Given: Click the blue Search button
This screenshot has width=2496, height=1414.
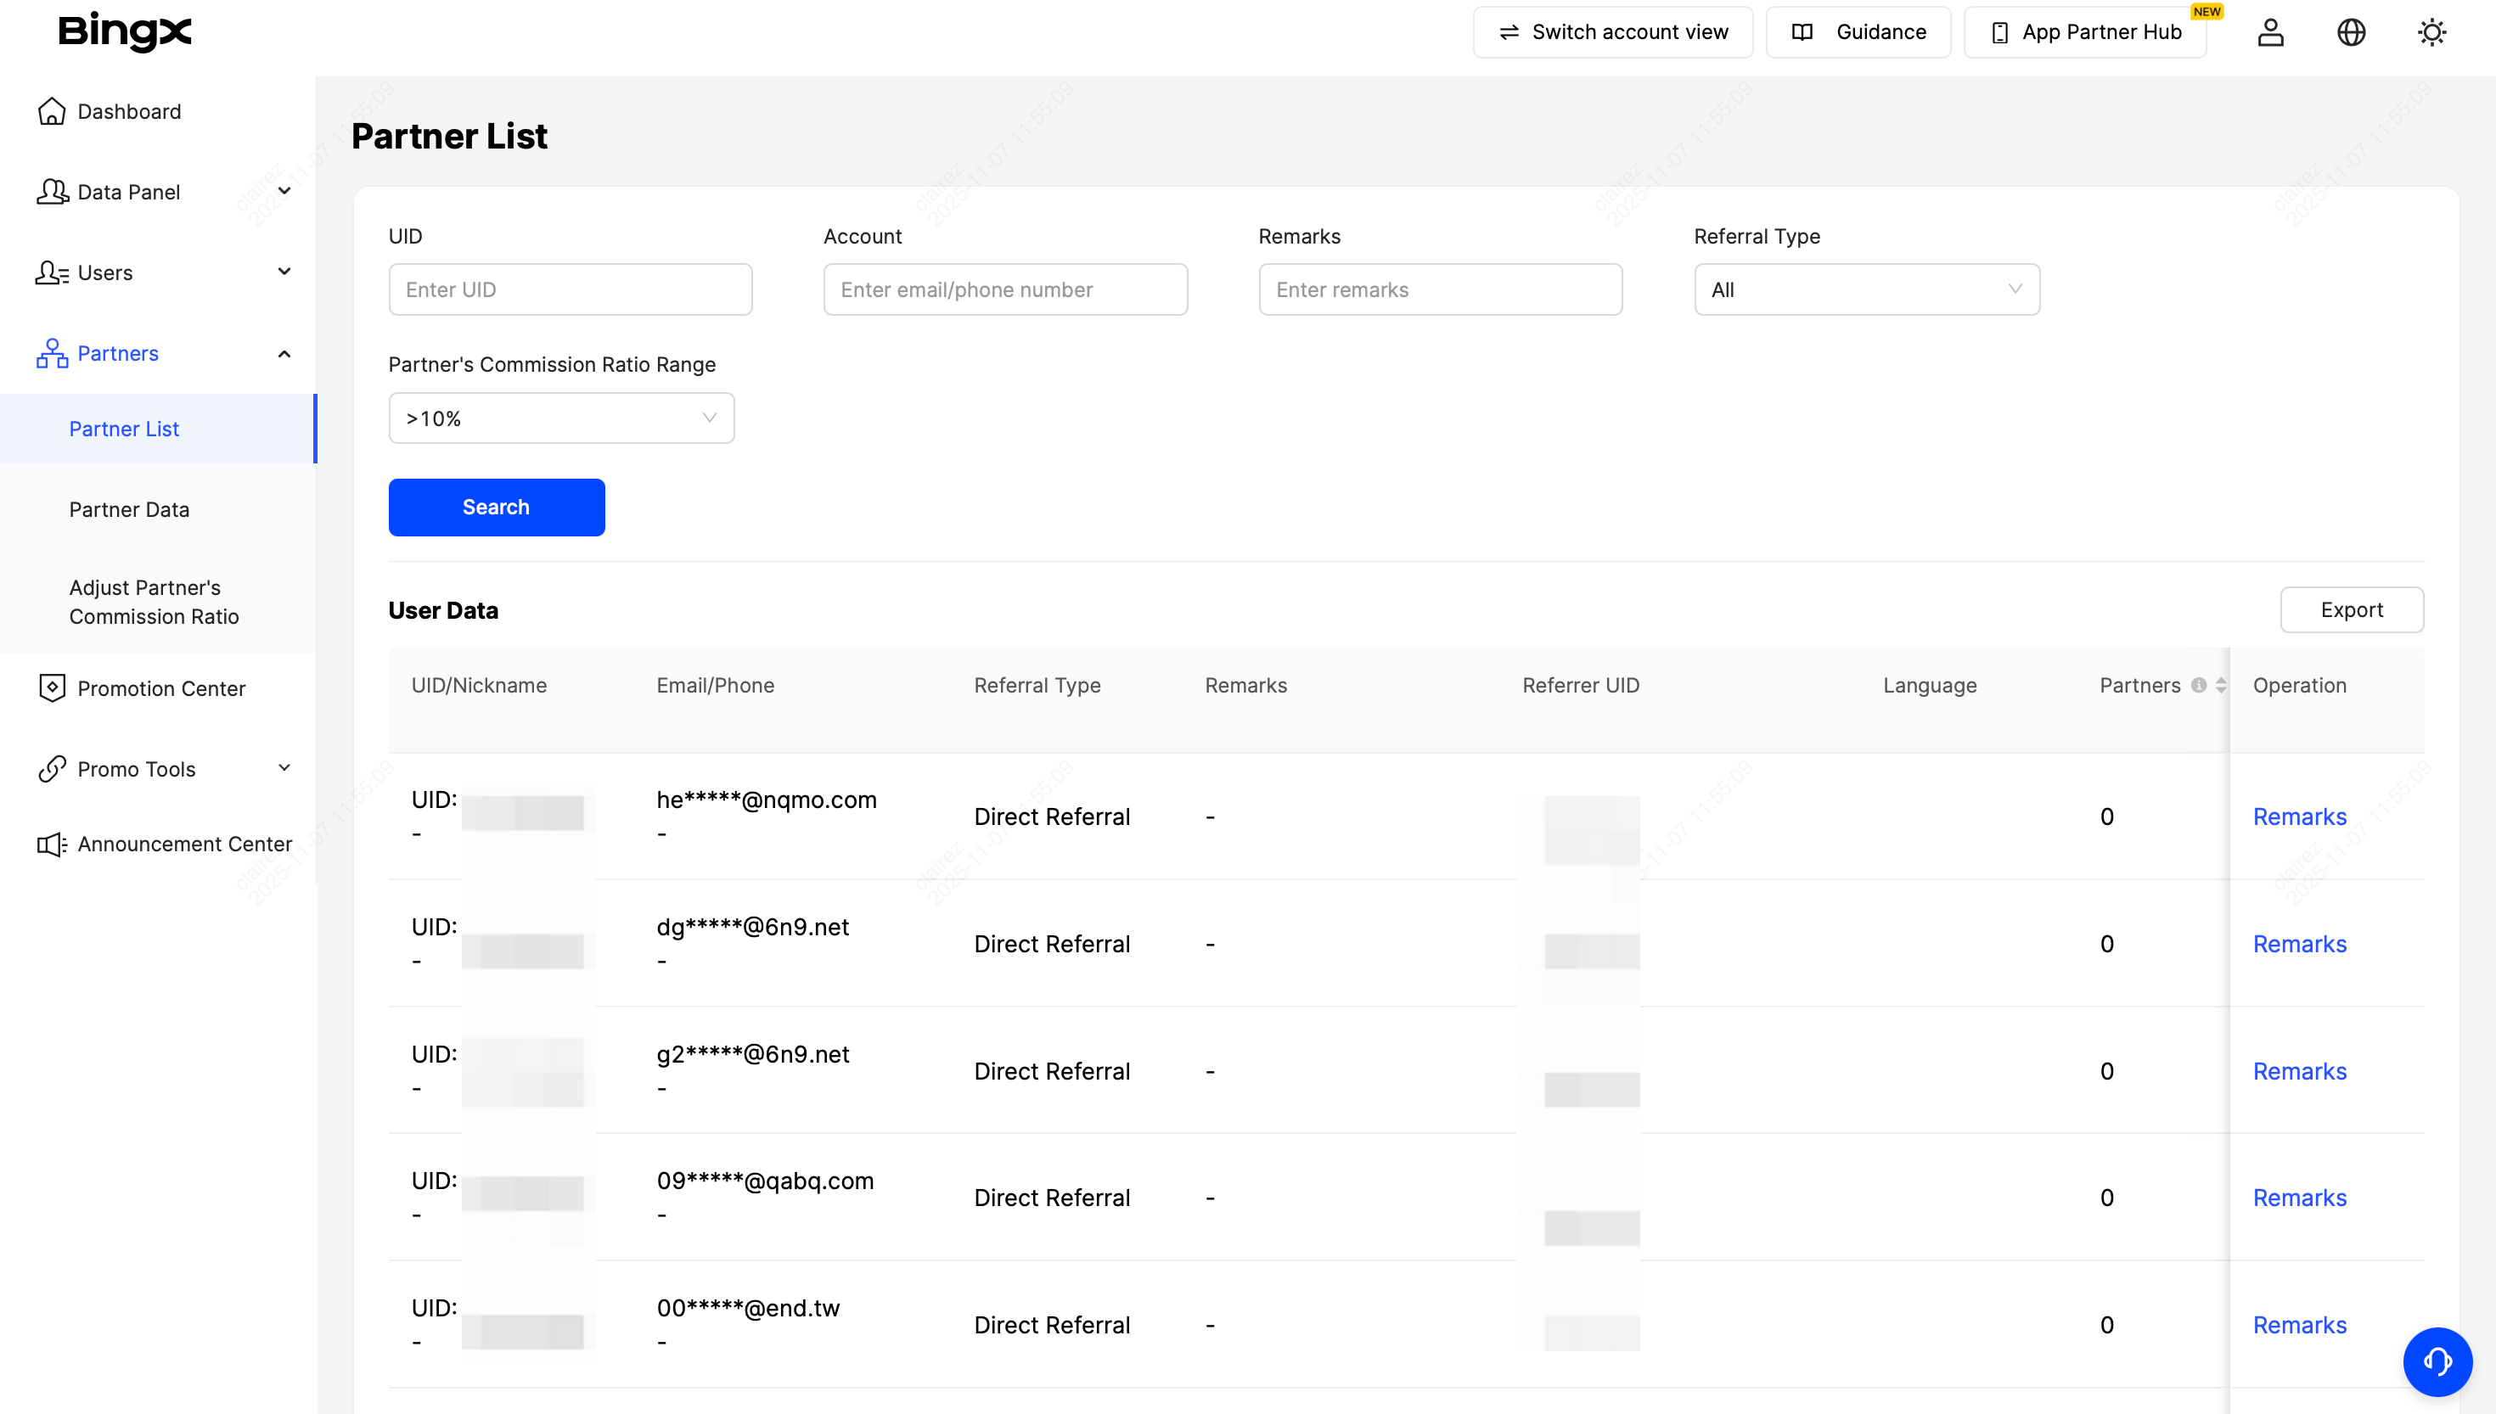Looking at the screenshot, I should point(495,507).
